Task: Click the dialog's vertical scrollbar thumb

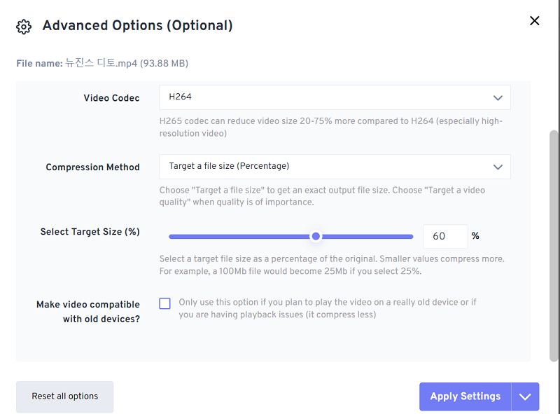Action: (x=554, y=245)
